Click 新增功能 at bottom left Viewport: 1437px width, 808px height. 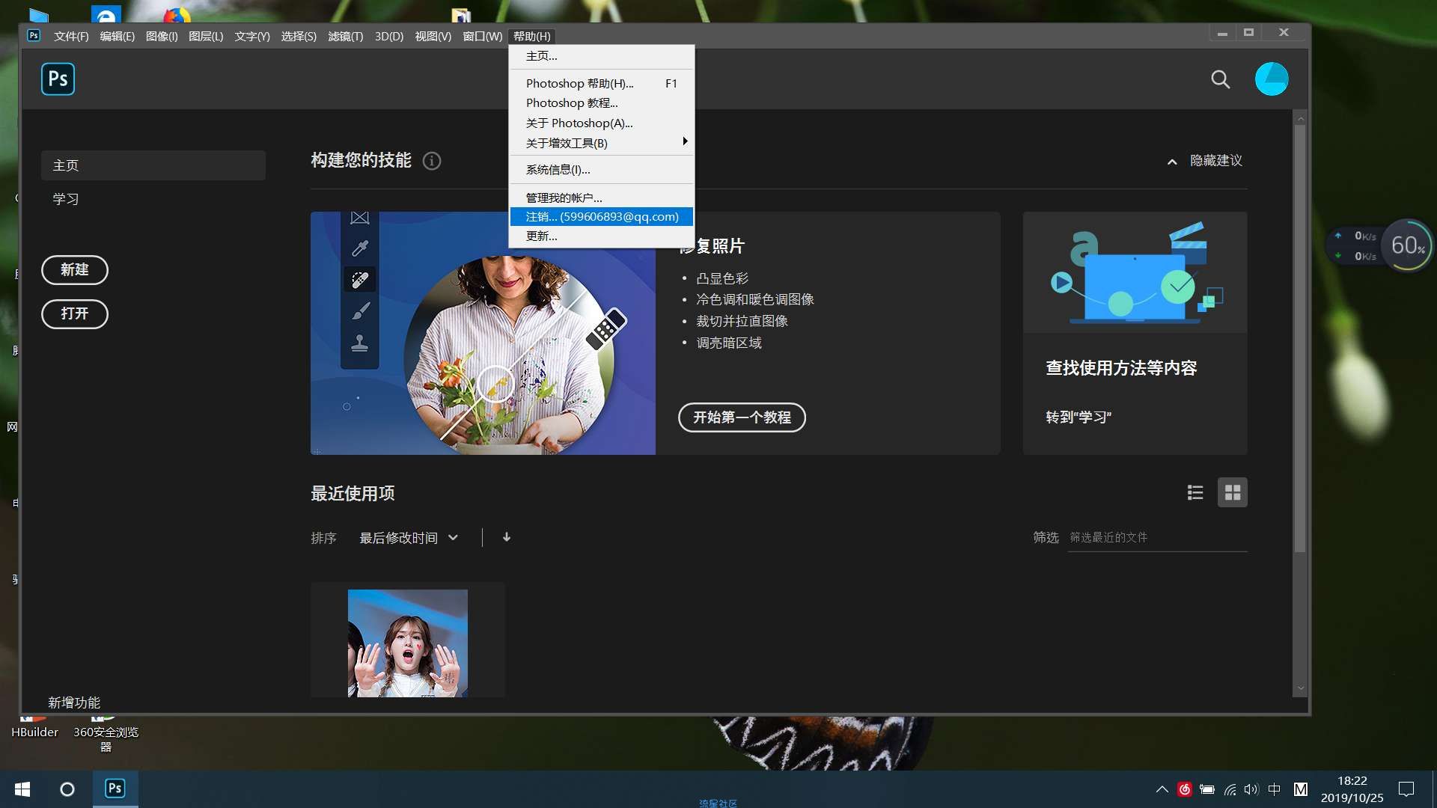[x=73, y=703]
